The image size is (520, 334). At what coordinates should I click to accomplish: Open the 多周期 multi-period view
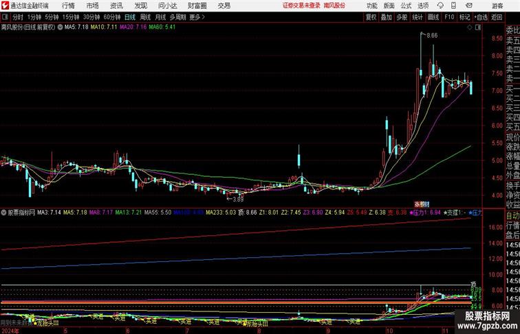click(177, 17)
